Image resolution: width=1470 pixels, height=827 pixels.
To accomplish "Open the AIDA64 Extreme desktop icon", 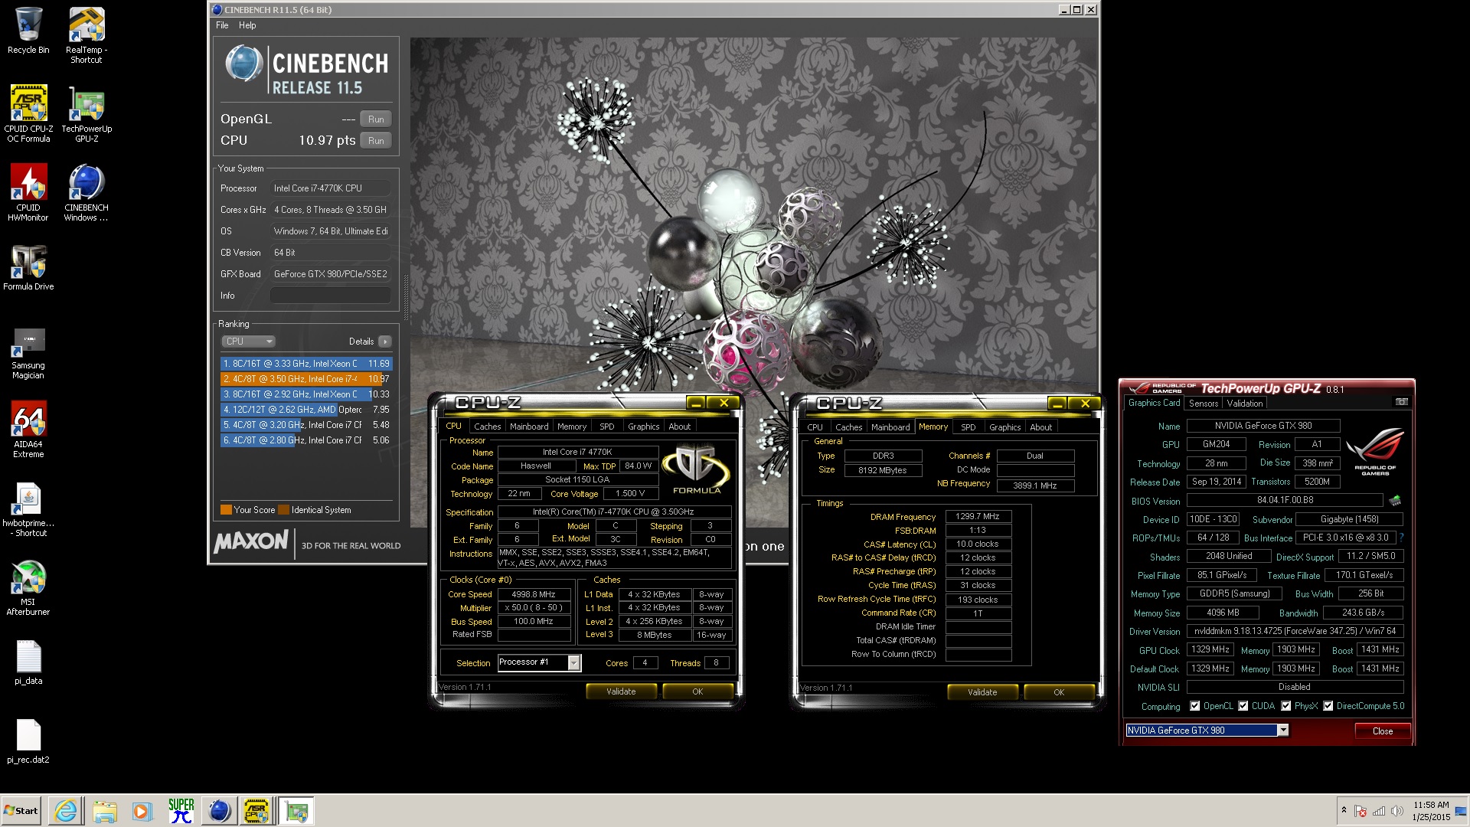I will 28,429.
